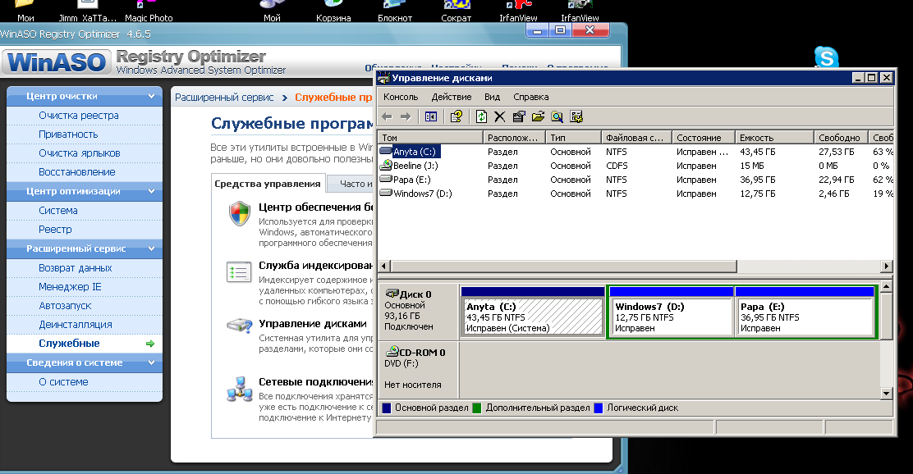This screenshot has height=474, width=913.
Task: Click the Disk Management drive icon in WinASO
Action: pyautogui.click(x=239, y=325)
